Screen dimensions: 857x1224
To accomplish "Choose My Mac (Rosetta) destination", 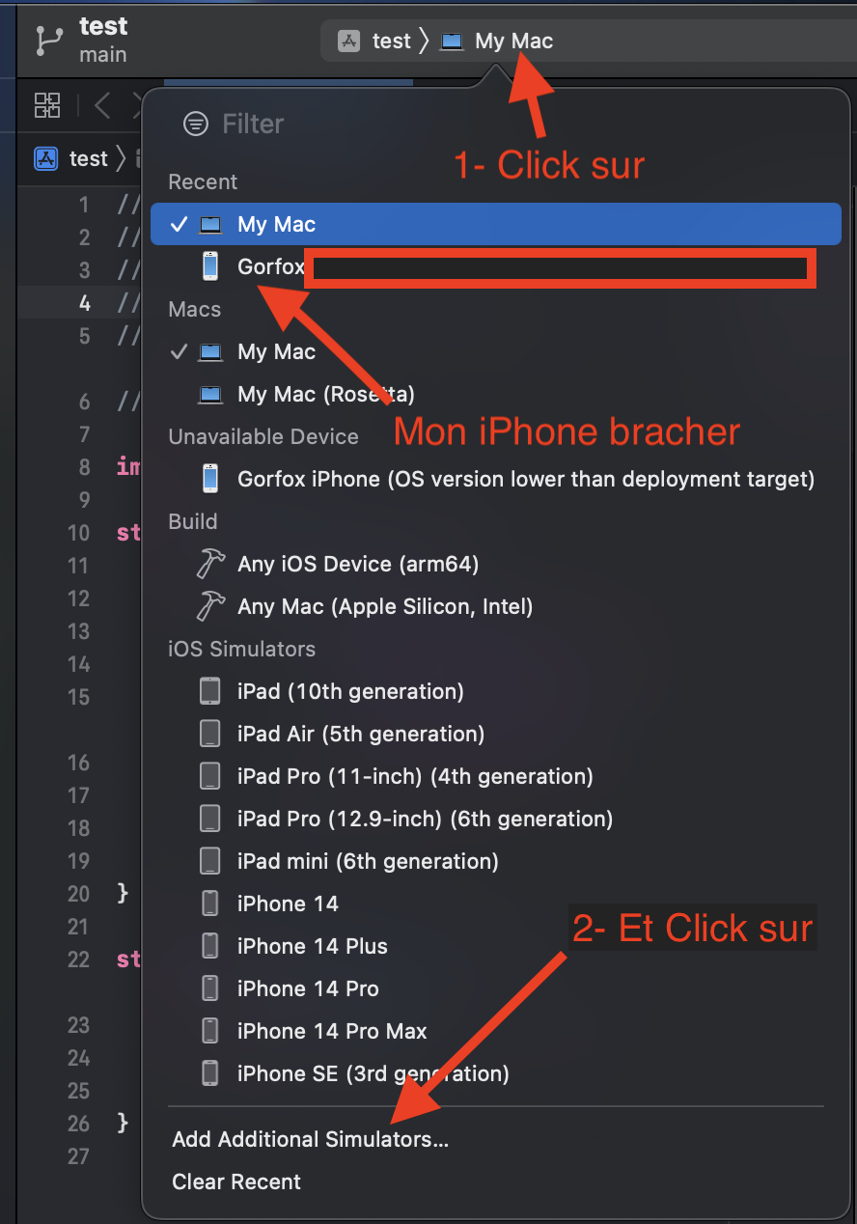I will pos(325,394).
